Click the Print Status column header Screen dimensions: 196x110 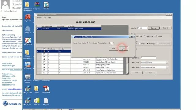click(53, 49)
